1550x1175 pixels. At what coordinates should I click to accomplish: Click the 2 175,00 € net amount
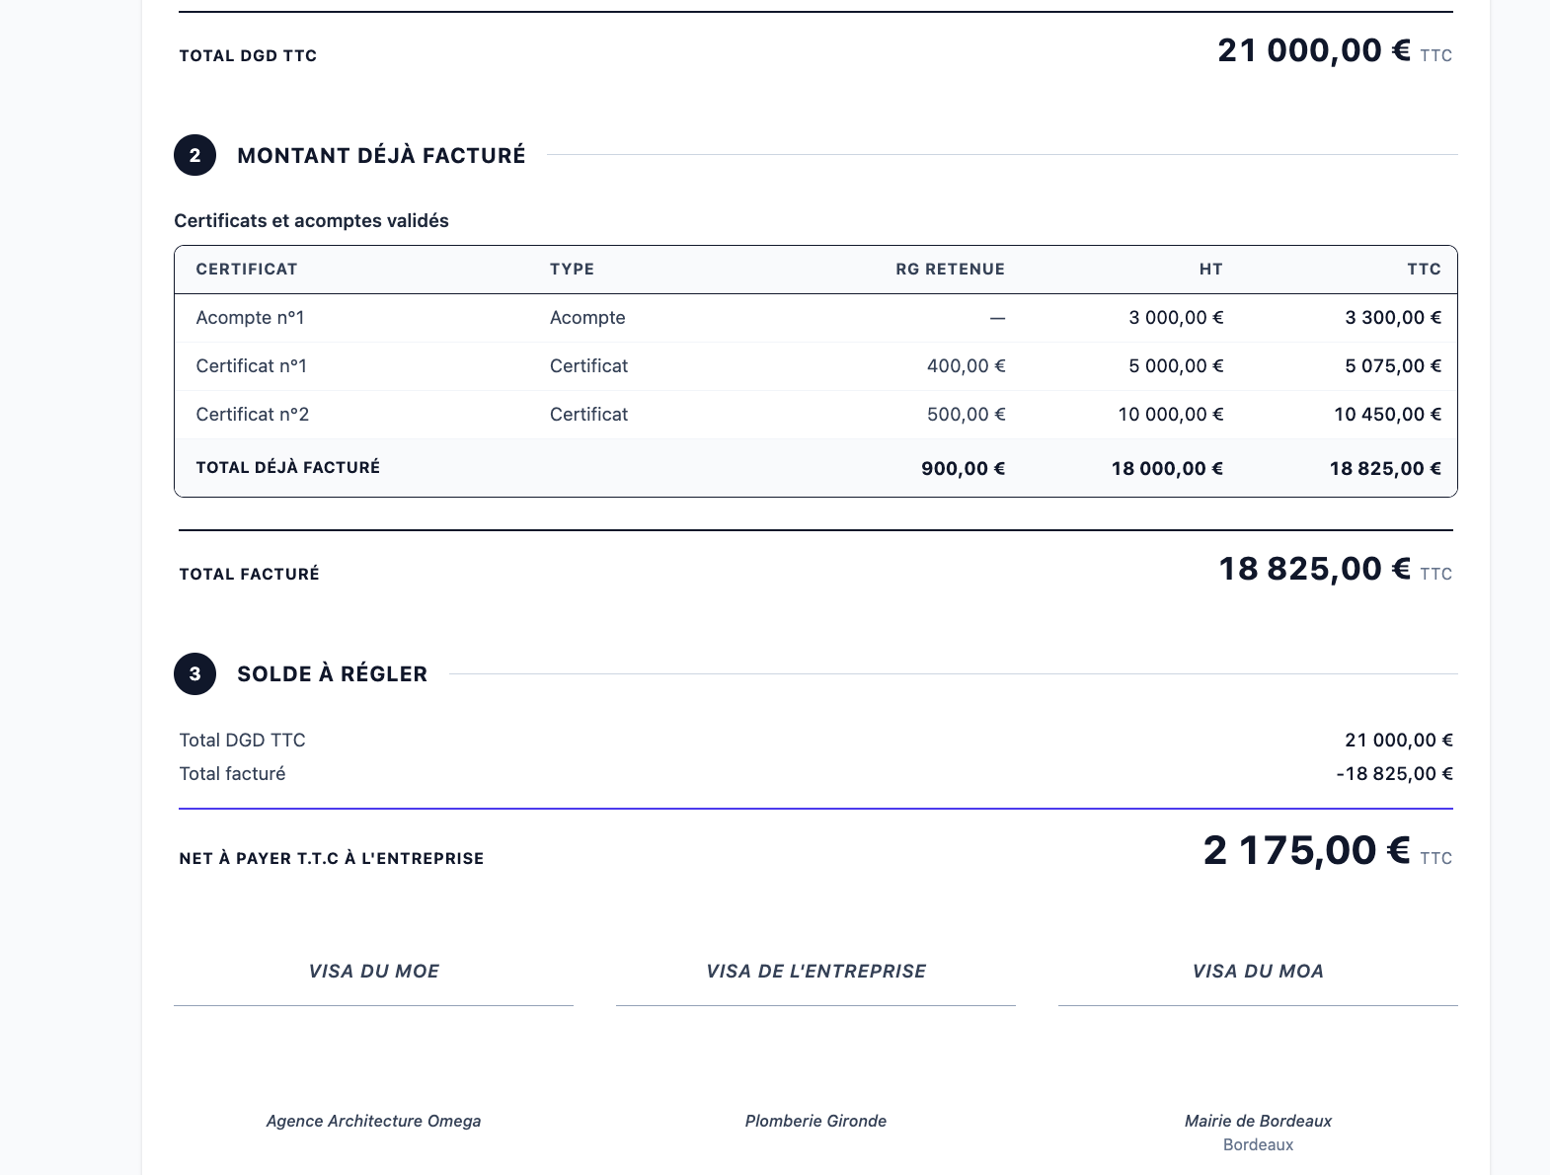1306,850
